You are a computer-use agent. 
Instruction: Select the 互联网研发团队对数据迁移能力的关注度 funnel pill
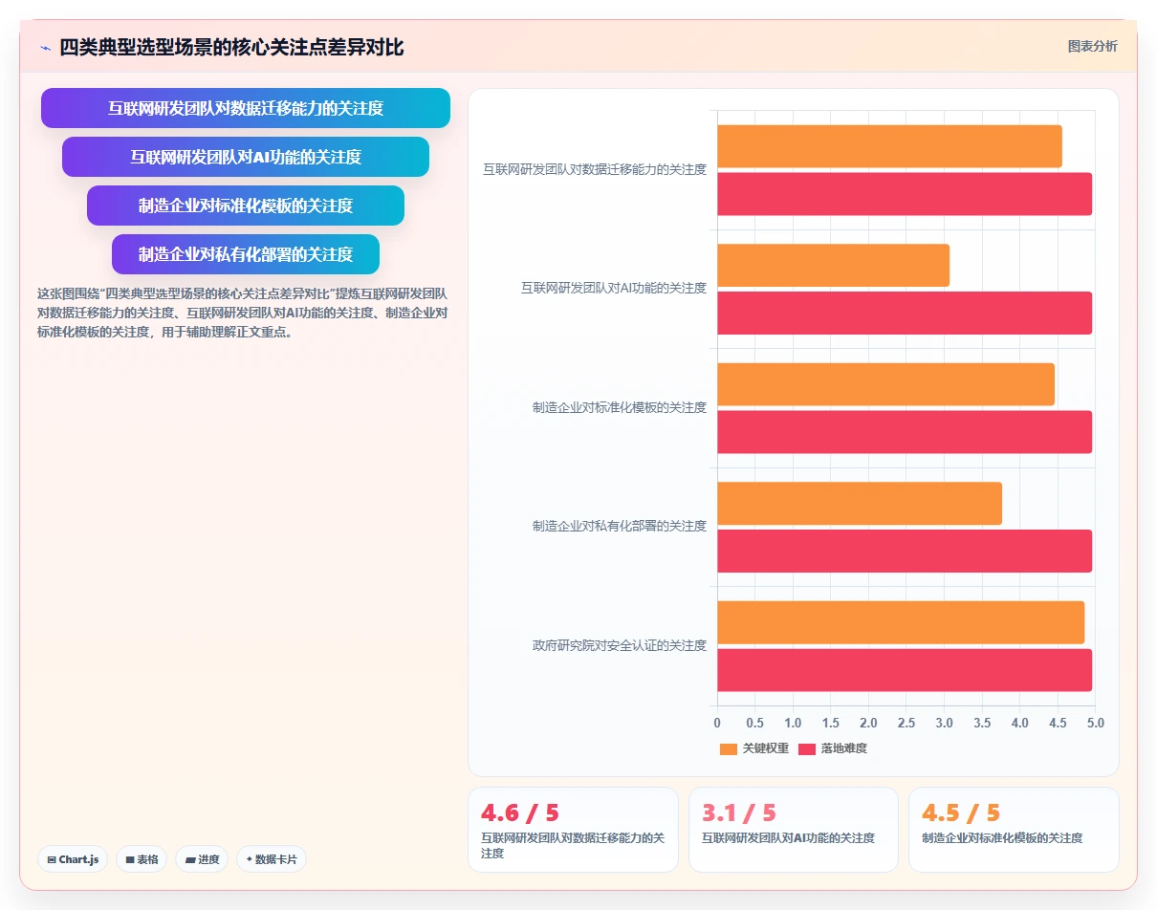tap(246, 108)
